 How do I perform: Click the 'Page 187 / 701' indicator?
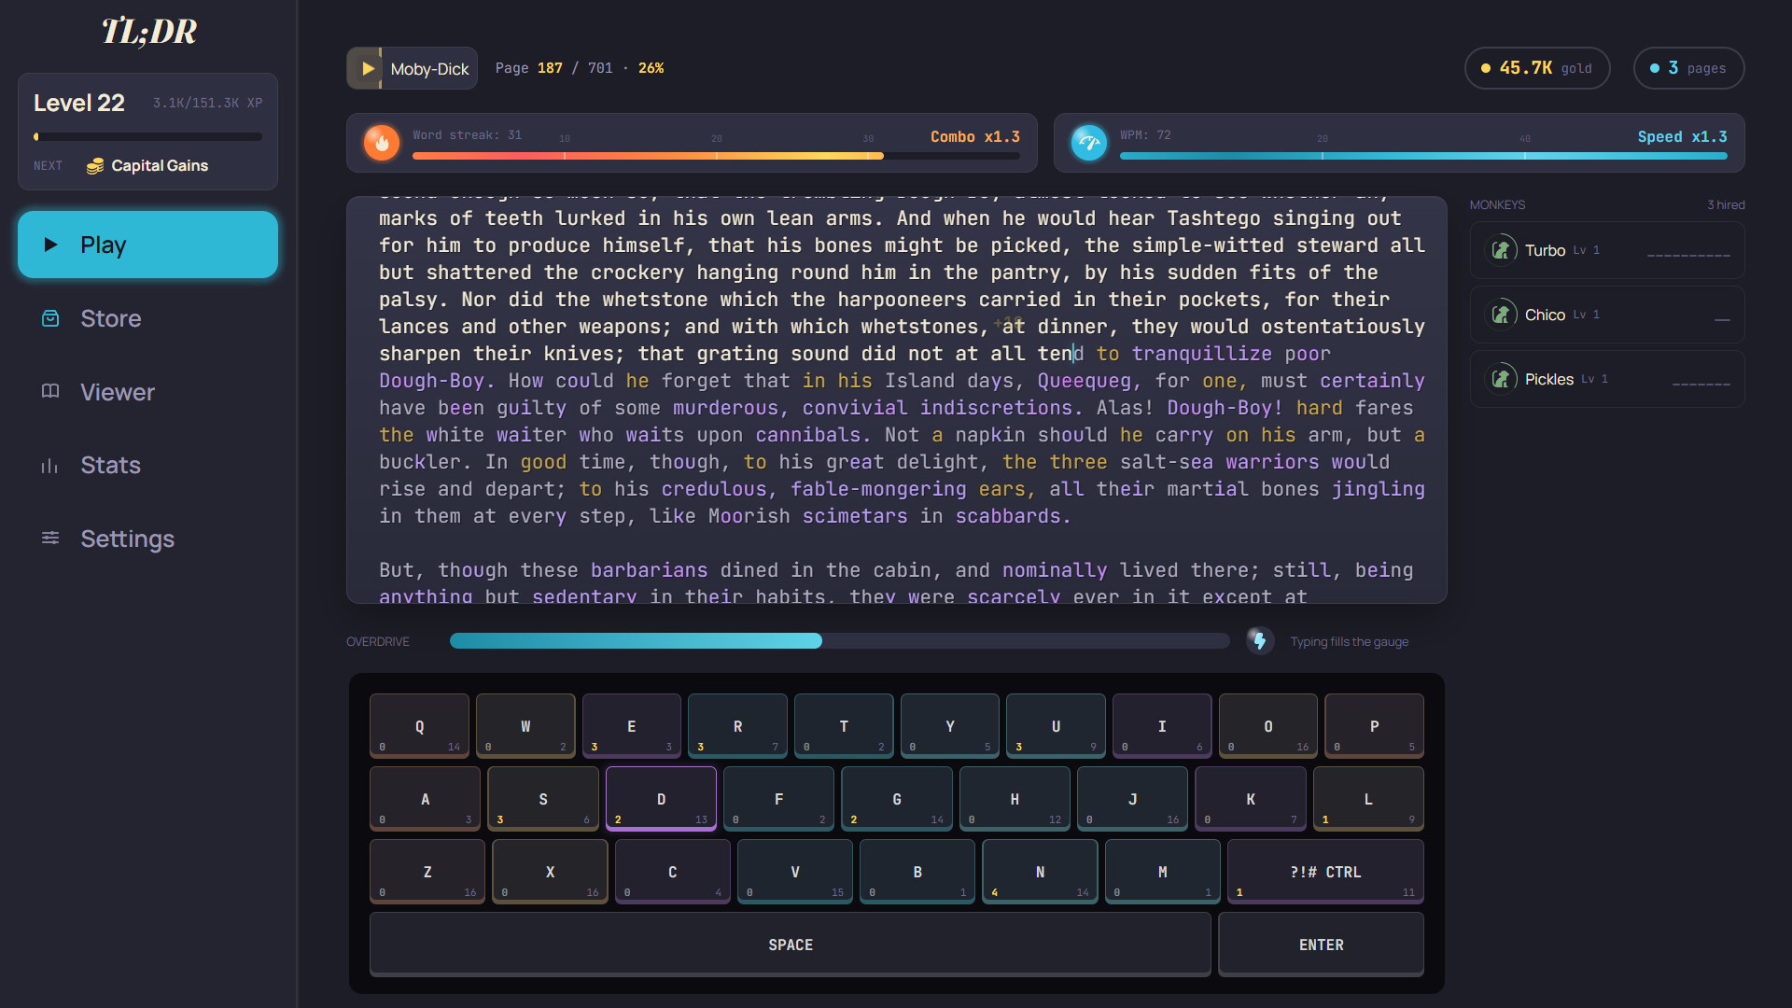pyautogui.click(x=553, y=68)
